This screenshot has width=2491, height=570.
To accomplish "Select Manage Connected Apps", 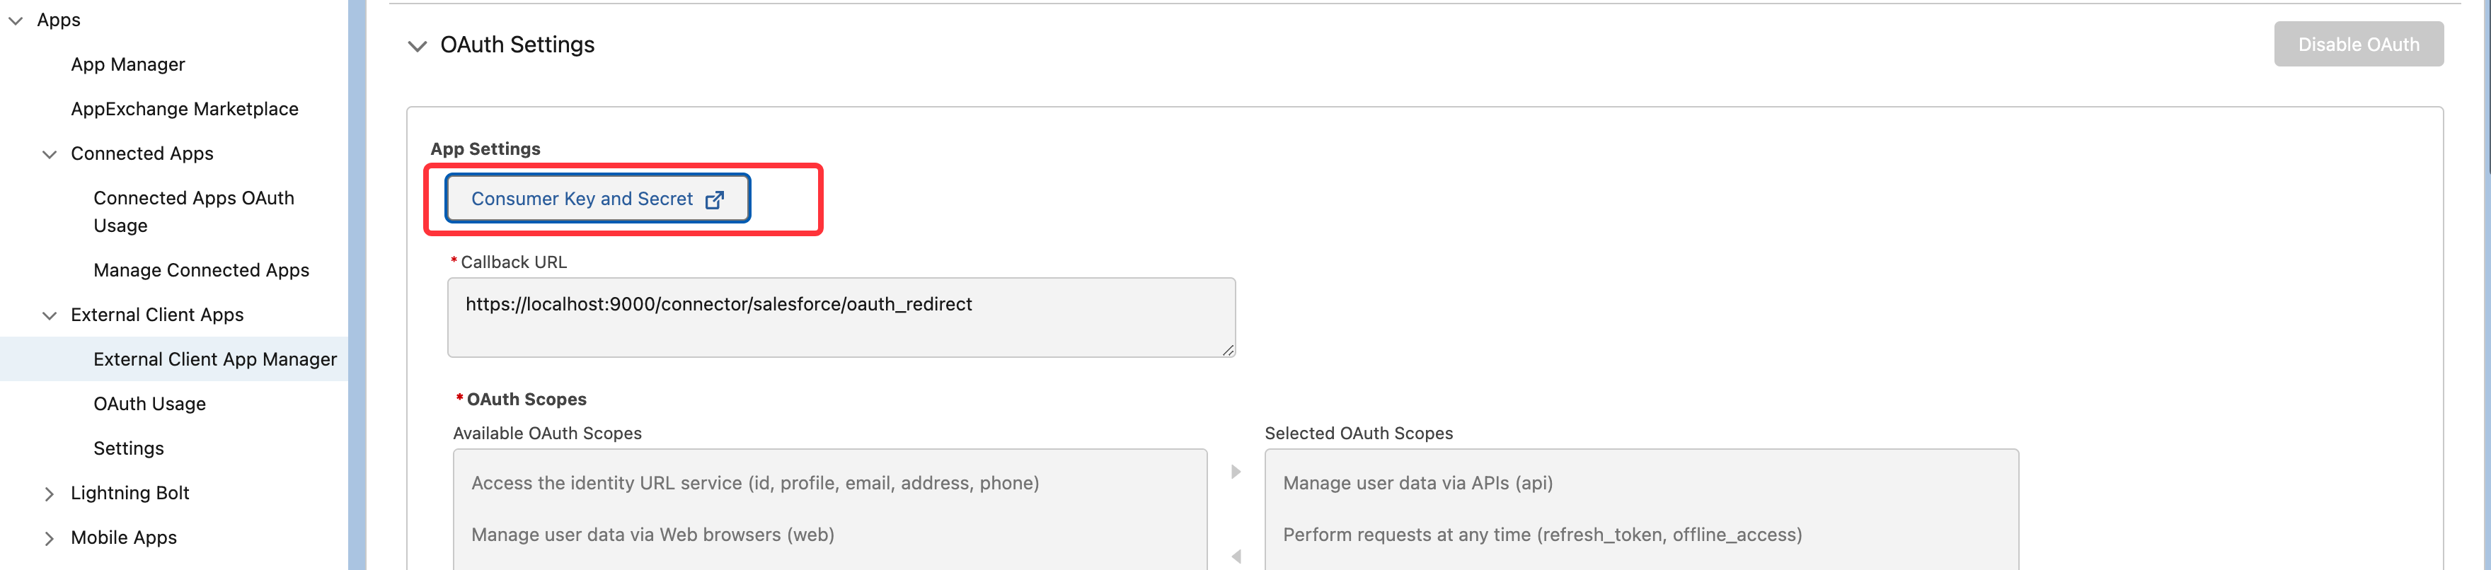I will (201, 271).
